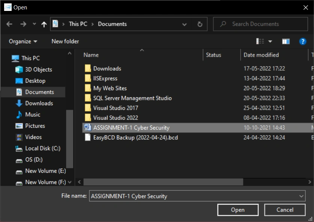Click the EasyBCD Backup file icon
This screenshot has height=222, width=314.
(88, 137)
